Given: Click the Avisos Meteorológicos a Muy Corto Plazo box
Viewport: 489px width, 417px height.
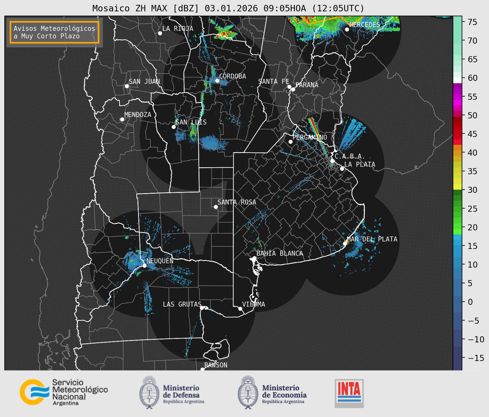Looking at the screenshot, I should click(x=54, y=32).
